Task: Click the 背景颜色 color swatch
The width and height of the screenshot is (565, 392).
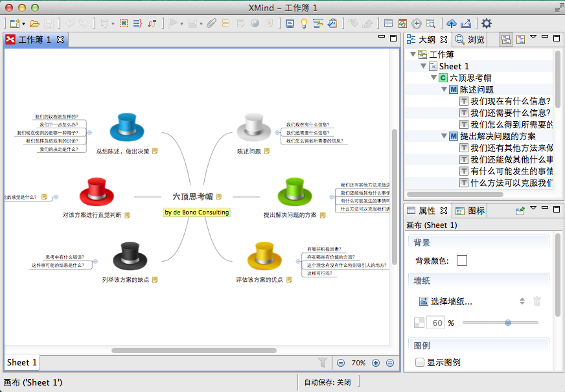Action: pyautogui.click(x=462, y=260)
